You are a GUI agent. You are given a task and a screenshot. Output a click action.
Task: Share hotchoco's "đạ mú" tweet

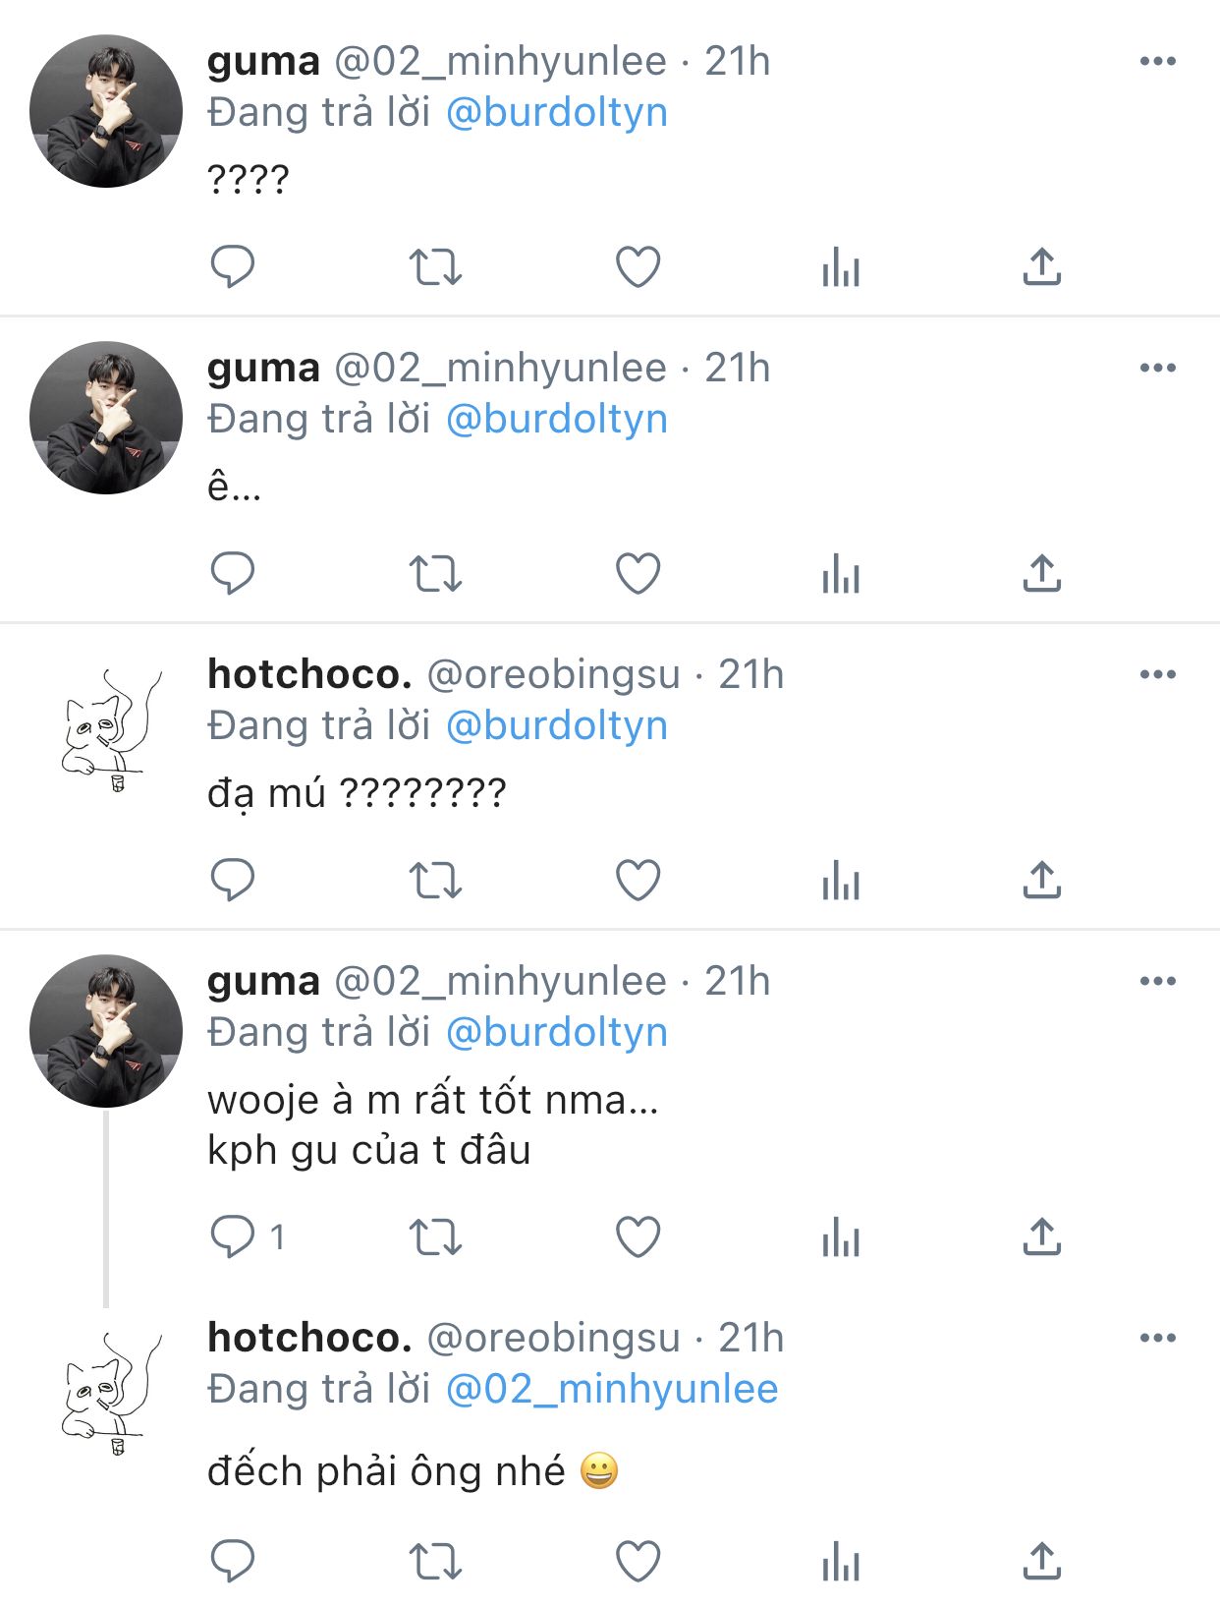1042,880
